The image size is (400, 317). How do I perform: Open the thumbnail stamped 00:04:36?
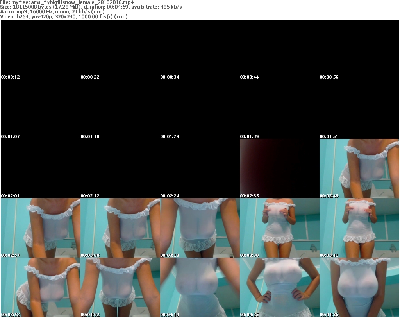tap(359, 287)
